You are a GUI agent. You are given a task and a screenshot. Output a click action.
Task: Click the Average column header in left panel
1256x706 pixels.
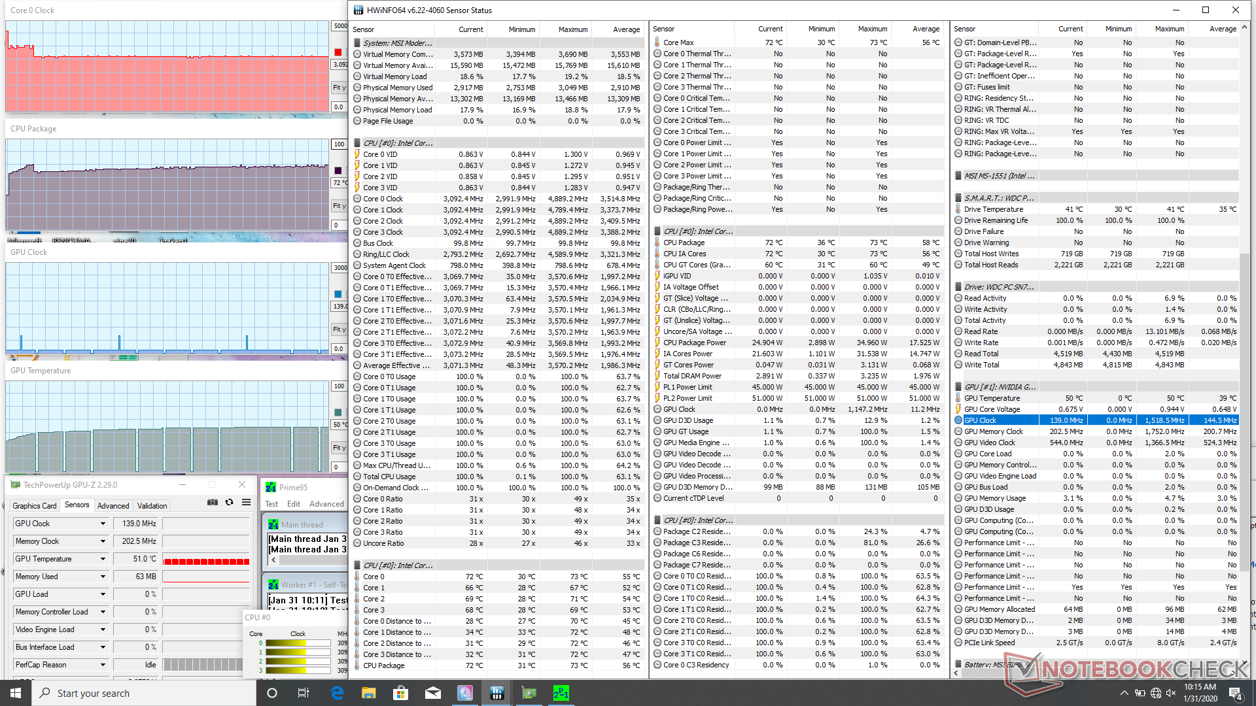(x=626, y=29)
